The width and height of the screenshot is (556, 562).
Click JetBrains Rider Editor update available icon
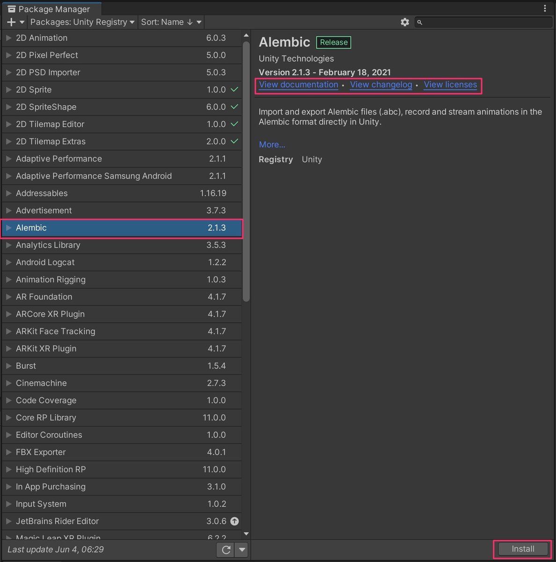[234, 521]
